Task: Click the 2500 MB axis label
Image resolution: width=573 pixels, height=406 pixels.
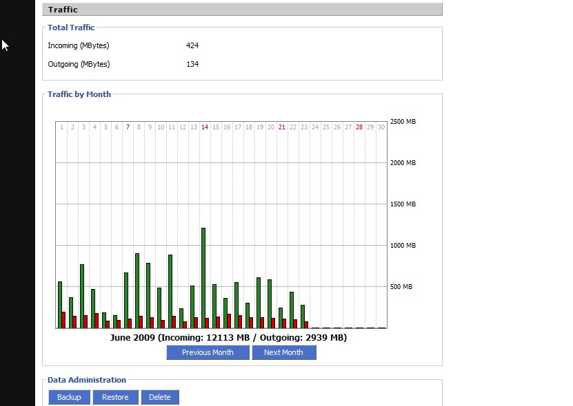Action: (403, 122)
